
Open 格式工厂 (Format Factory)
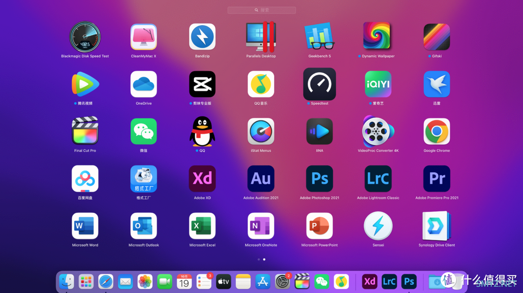[144, 179]
